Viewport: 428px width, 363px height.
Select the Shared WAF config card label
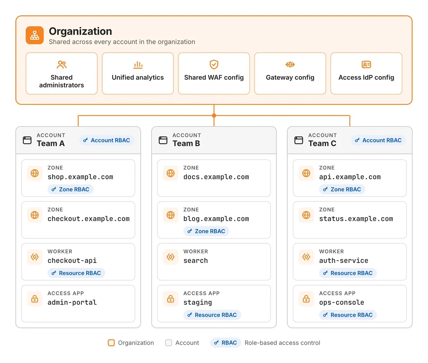click(x=214, y=77)
